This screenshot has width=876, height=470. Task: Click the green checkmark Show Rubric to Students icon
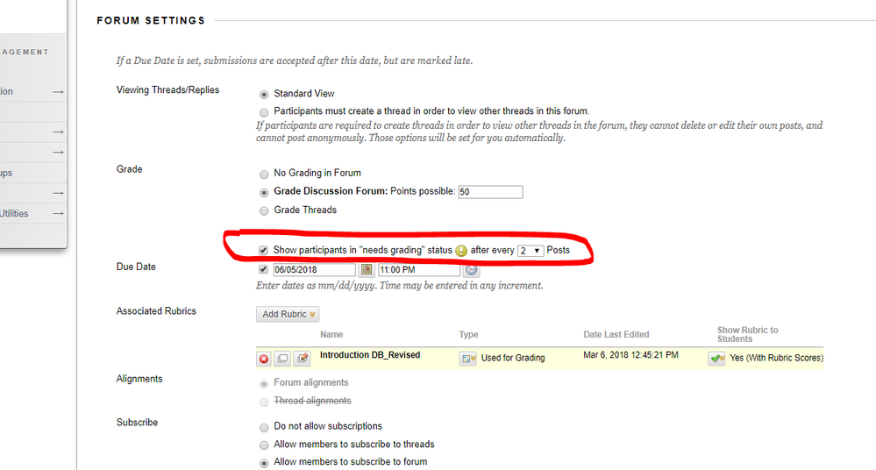[716, 358]
